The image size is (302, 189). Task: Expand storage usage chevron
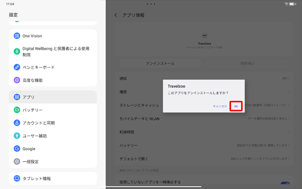[x=289, y=105]
